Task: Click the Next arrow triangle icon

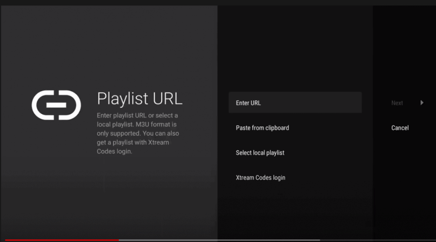Action: pyautogui.click(x=422, y=103)
